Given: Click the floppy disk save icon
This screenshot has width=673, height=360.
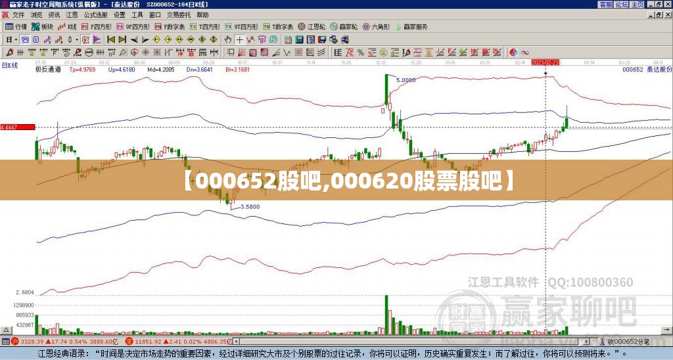Looking at the screenshot, I should coord(322,39).
